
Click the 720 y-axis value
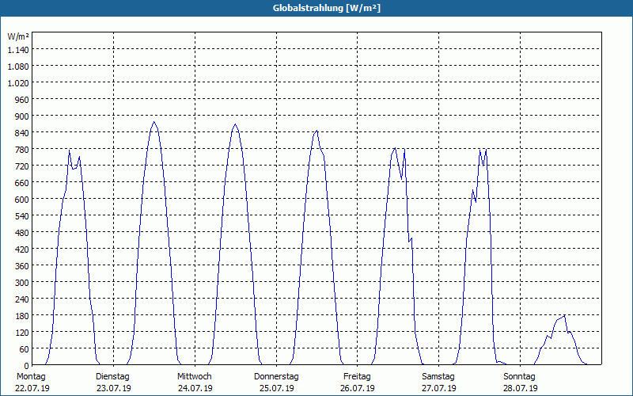pyautogui.click(x=22, y=166)
